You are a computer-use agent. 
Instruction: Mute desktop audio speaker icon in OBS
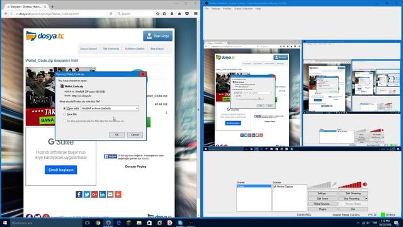click(365, 184)
